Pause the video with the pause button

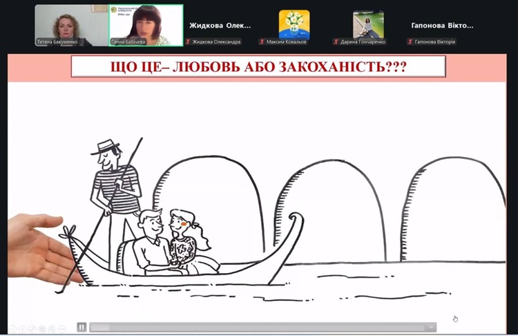coord(81,327)
